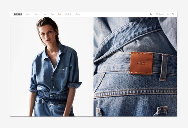
Task: Open the search magnifier icon
Action: pos(168,14)
